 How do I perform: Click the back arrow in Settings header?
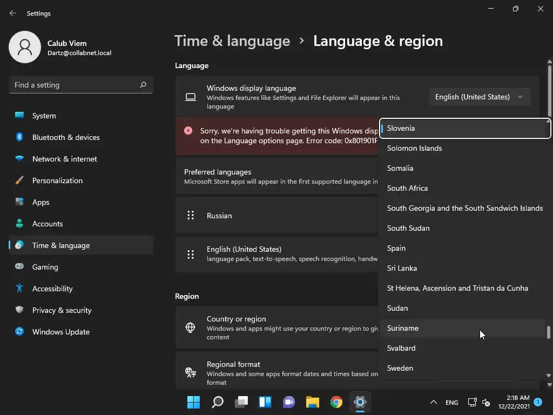pyautogui.click(x=13, y=13)
